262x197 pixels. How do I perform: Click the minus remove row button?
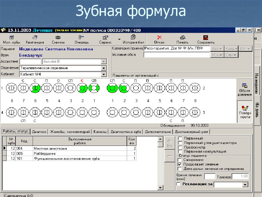pyautogui.click(x=169, y=156)
